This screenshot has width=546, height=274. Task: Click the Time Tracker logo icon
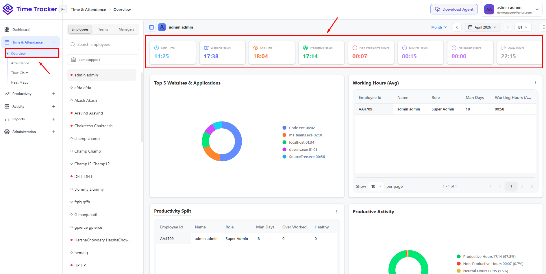8,9
